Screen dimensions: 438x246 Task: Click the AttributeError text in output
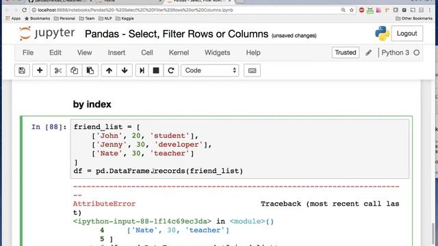tap(104, 204)
